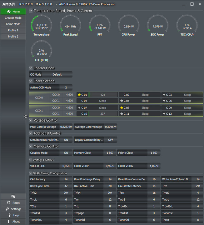Click the grey star on core C 05
The image size is (204, 225).
[x=122, y=101]
